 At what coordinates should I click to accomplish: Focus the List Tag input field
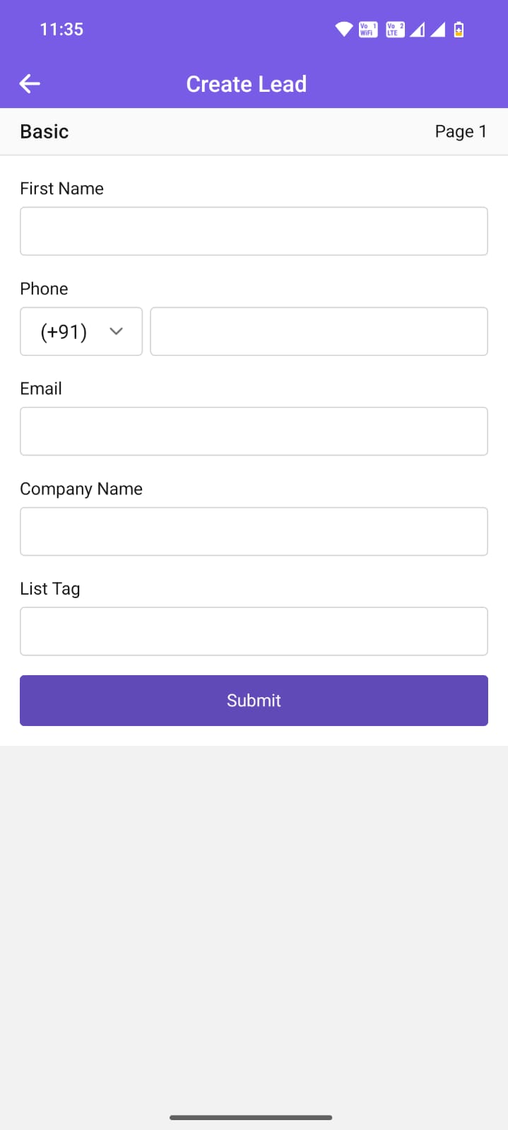click(254, 631)
